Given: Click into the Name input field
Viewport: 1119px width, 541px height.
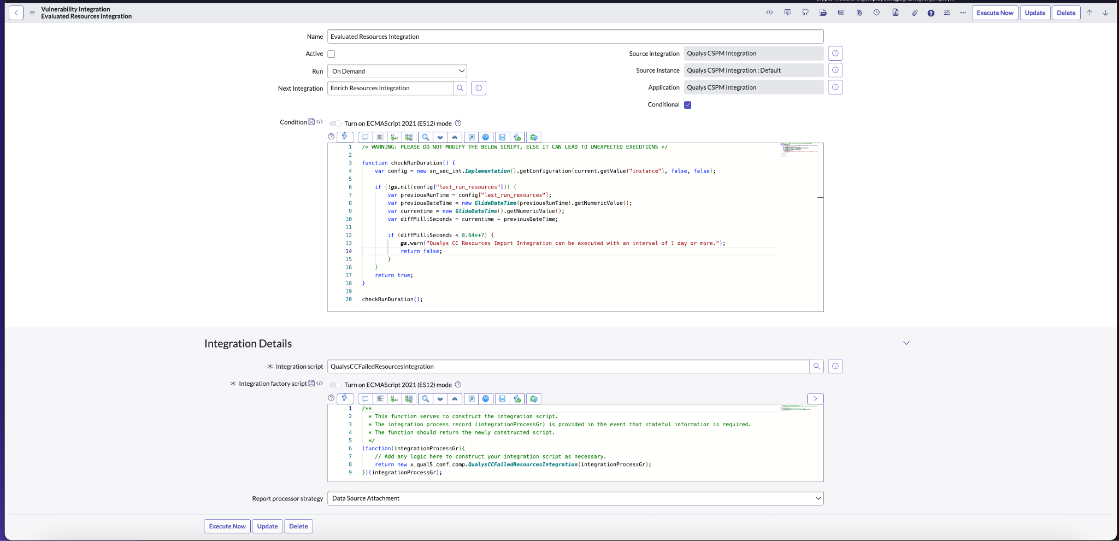Looking at the screenshot, I should click(575, 37).
